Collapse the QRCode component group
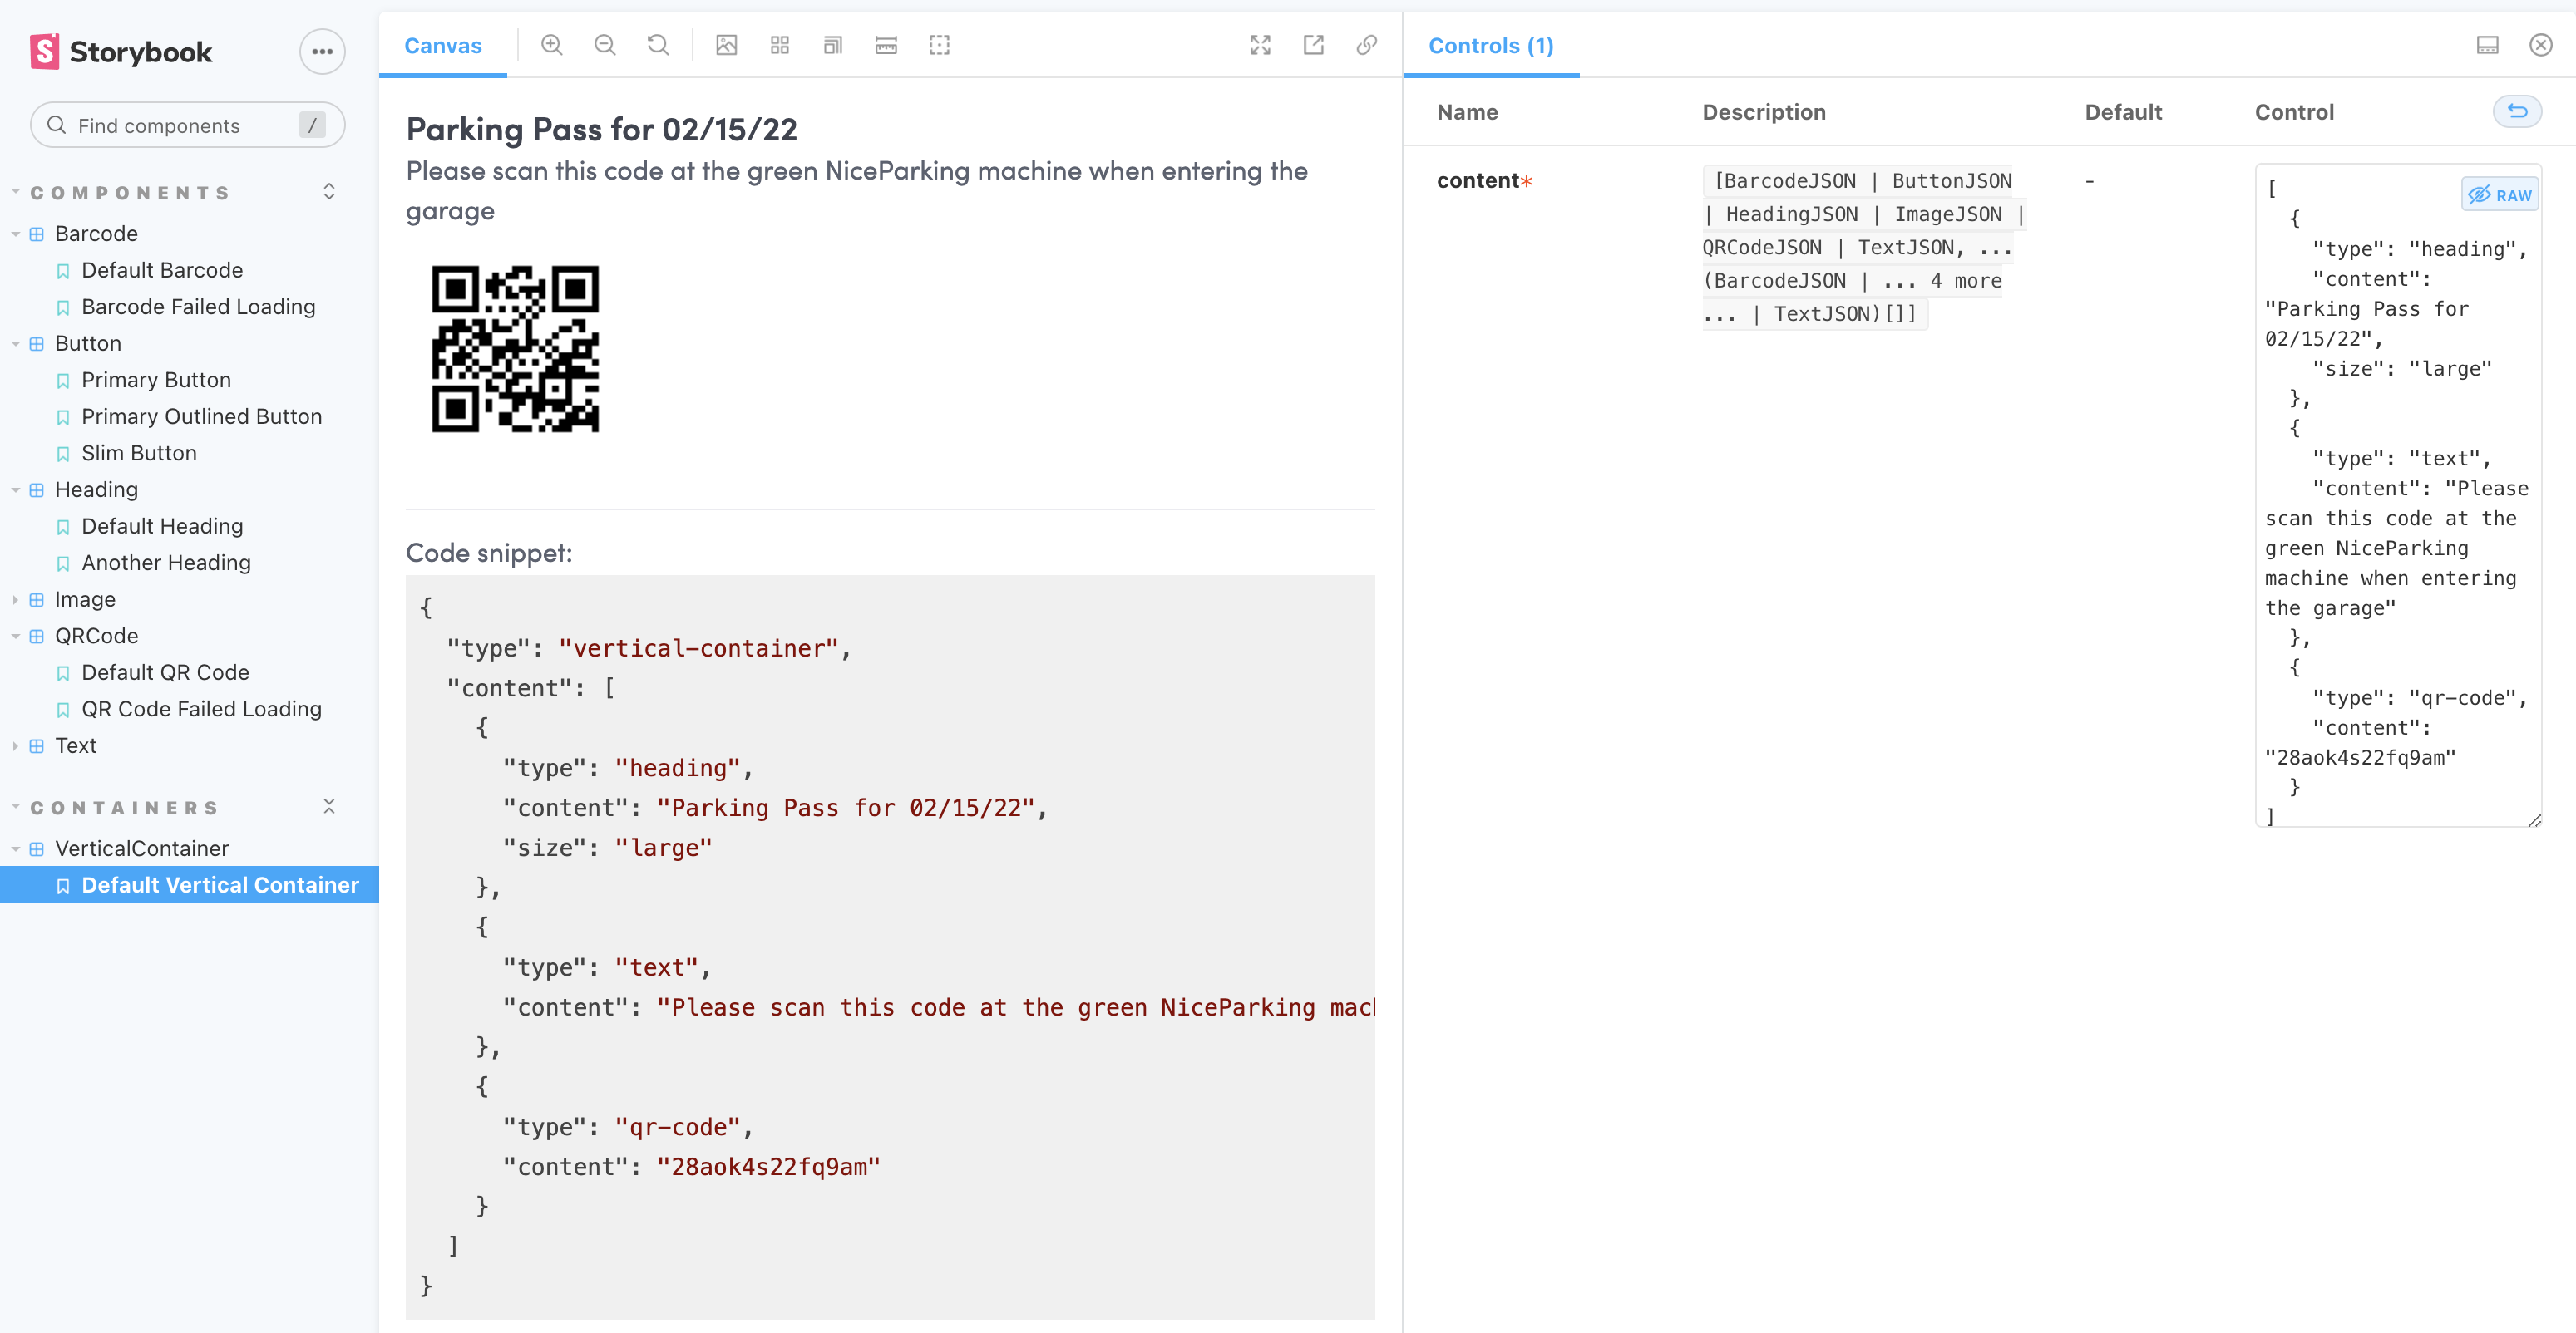This screenshot has width=2576, height=1333. 96,636
